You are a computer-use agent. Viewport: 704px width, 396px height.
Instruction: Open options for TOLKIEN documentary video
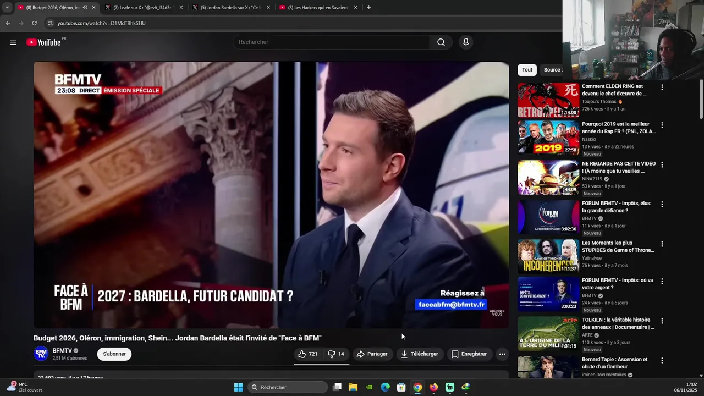point(662,321)
